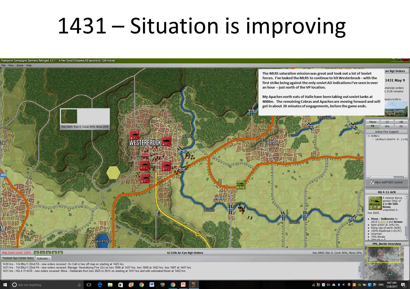Click the HQ 4-11 A unit counter in info panel
The height and width of the screenshot is (289, 410).
tap(375, 203)
